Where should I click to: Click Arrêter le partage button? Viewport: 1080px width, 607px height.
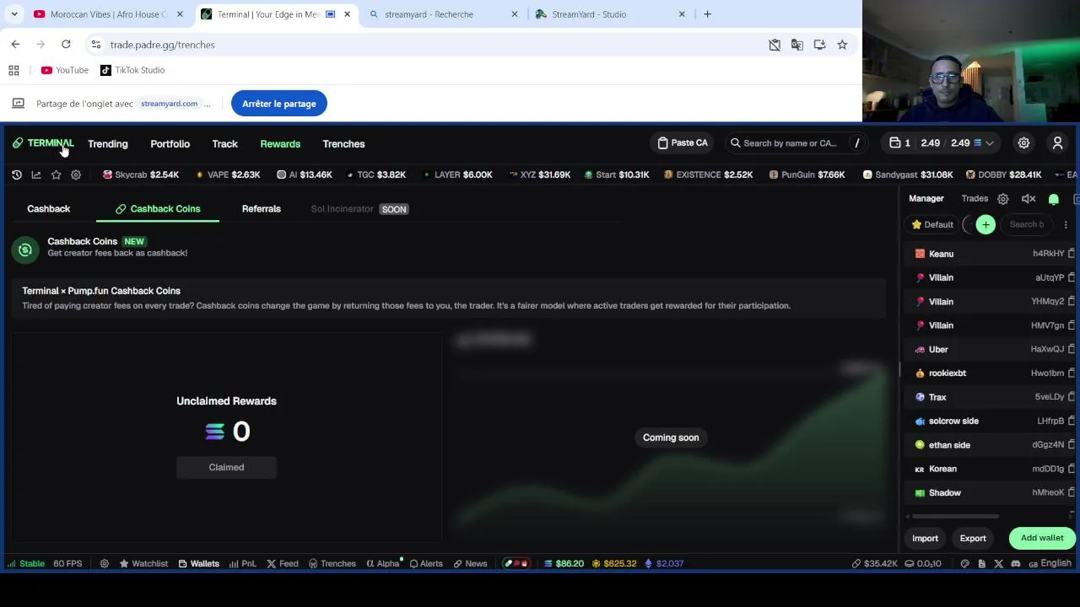click(279, 104)
